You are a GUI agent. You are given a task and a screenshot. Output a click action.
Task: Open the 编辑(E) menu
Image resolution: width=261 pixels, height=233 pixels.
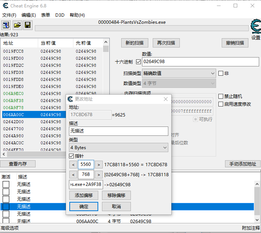click(x=29, y=15)
